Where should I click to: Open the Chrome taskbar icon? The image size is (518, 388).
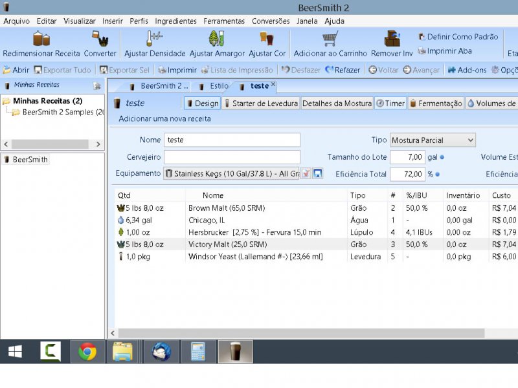(x=87, y=352)
